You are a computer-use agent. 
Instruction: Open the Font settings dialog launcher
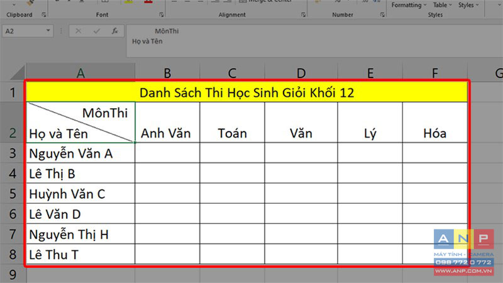click(x=162, y=14)
